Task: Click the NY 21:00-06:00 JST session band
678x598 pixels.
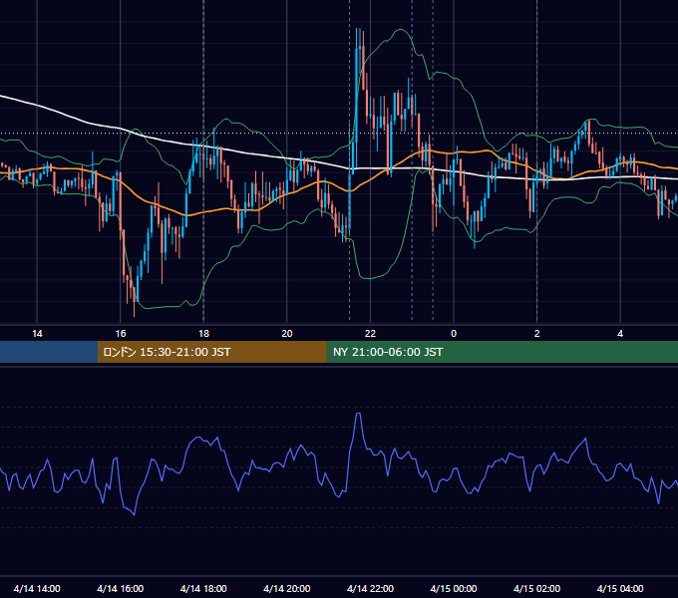Action: (502, 352)
